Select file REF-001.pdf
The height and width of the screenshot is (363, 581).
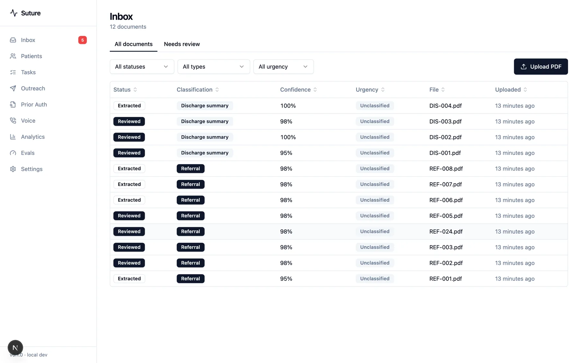pos(445,279)
